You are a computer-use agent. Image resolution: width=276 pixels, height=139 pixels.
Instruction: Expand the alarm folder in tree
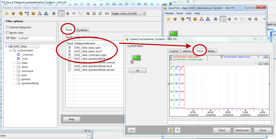pyautogui.click(x=14, y=67)
